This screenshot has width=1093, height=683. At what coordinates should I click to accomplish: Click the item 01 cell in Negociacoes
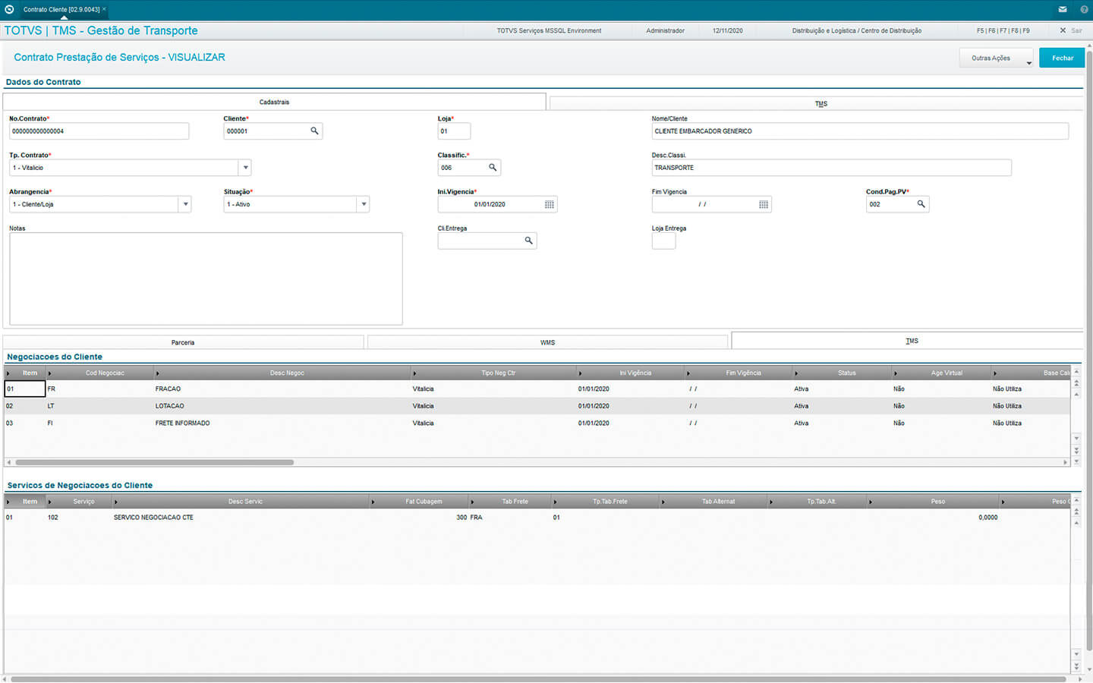[x=25, y=389]
